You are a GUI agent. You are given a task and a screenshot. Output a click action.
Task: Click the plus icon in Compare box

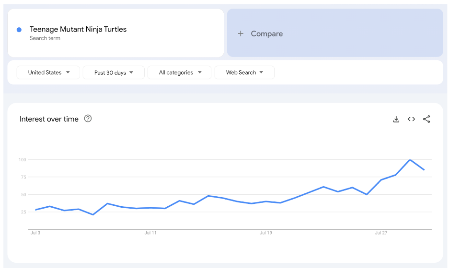(241, 33)
